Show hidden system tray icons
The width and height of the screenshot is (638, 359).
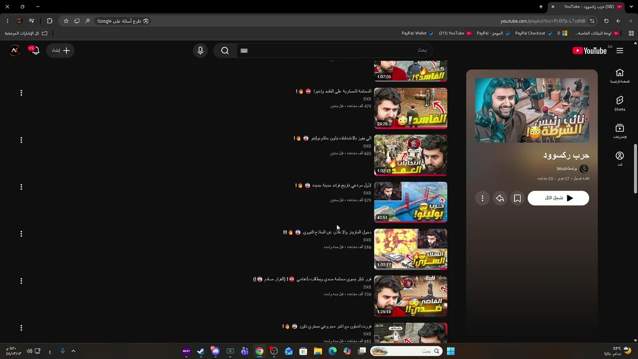[73, 351]
